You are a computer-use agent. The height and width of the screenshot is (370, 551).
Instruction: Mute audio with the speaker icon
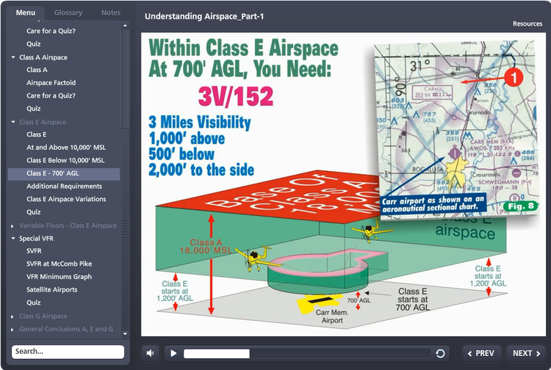(150, 353)
